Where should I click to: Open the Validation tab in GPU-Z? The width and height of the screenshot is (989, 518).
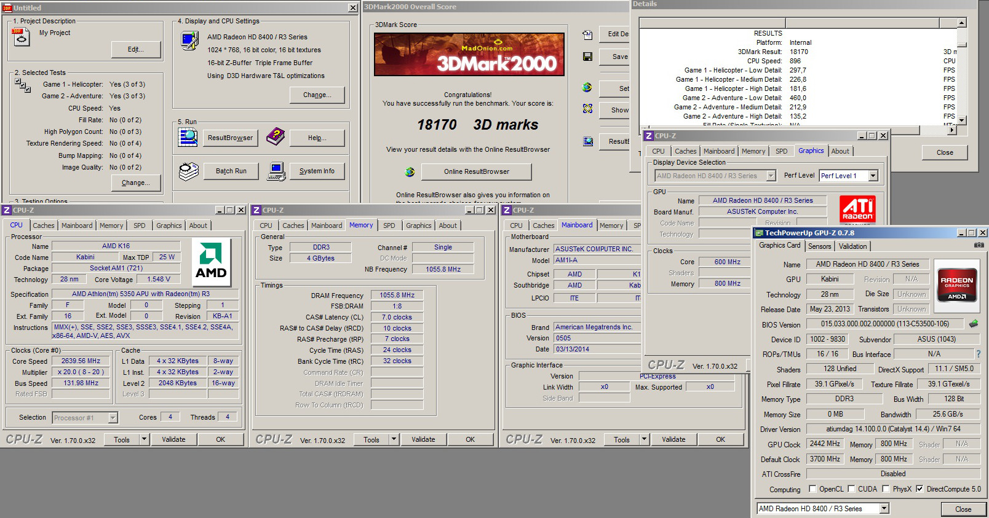[x=852, y=246]
